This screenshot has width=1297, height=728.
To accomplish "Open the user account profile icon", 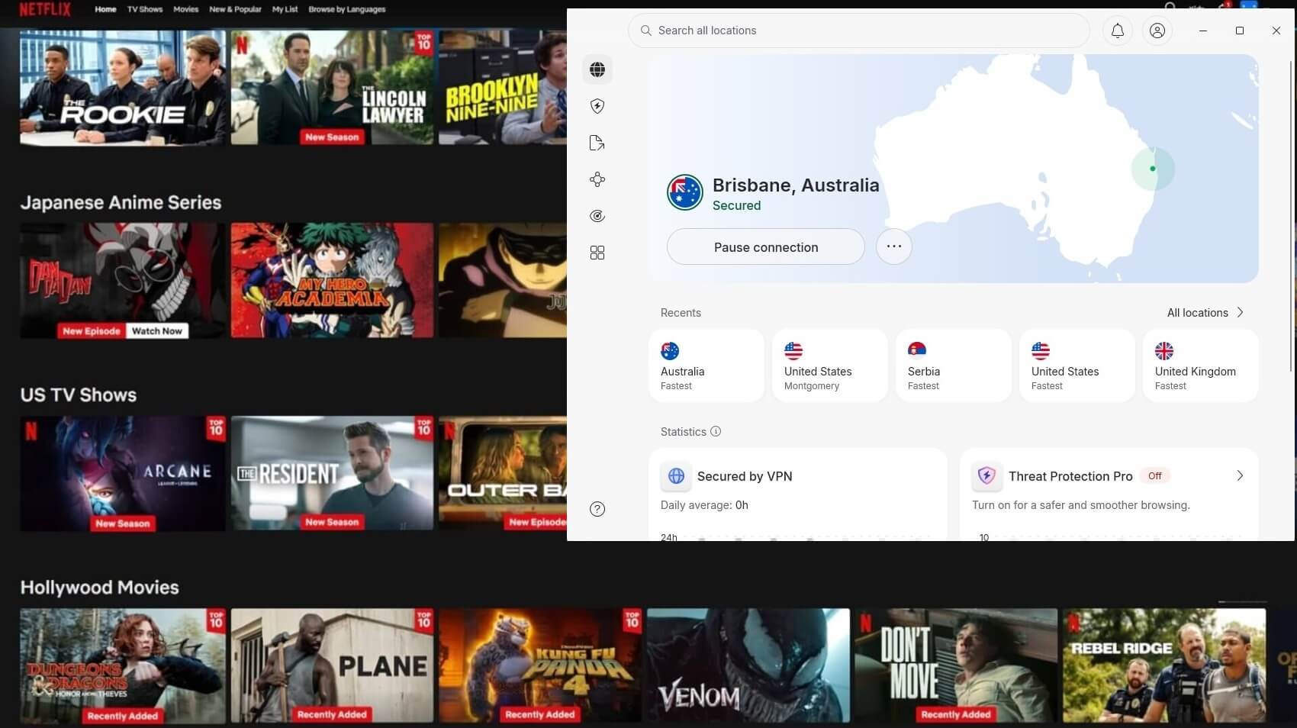I will 1157,31.
